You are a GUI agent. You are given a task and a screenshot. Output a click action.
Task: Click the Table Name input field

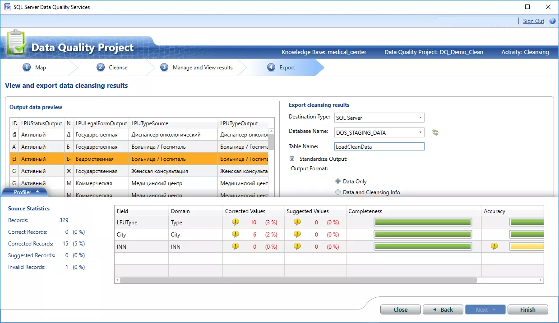(379, 146)
